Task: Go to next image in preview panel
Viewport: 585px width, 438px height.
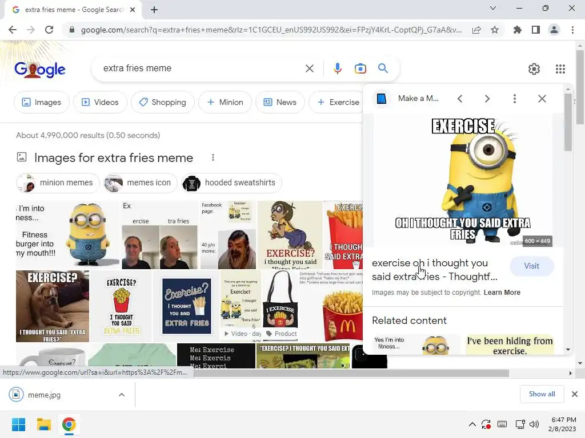Action: [487, 99]
